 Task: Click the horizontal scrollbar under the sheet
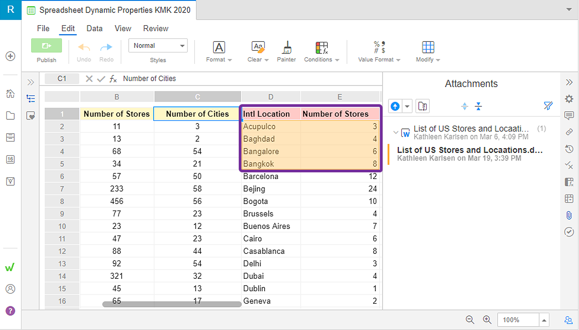172,304
